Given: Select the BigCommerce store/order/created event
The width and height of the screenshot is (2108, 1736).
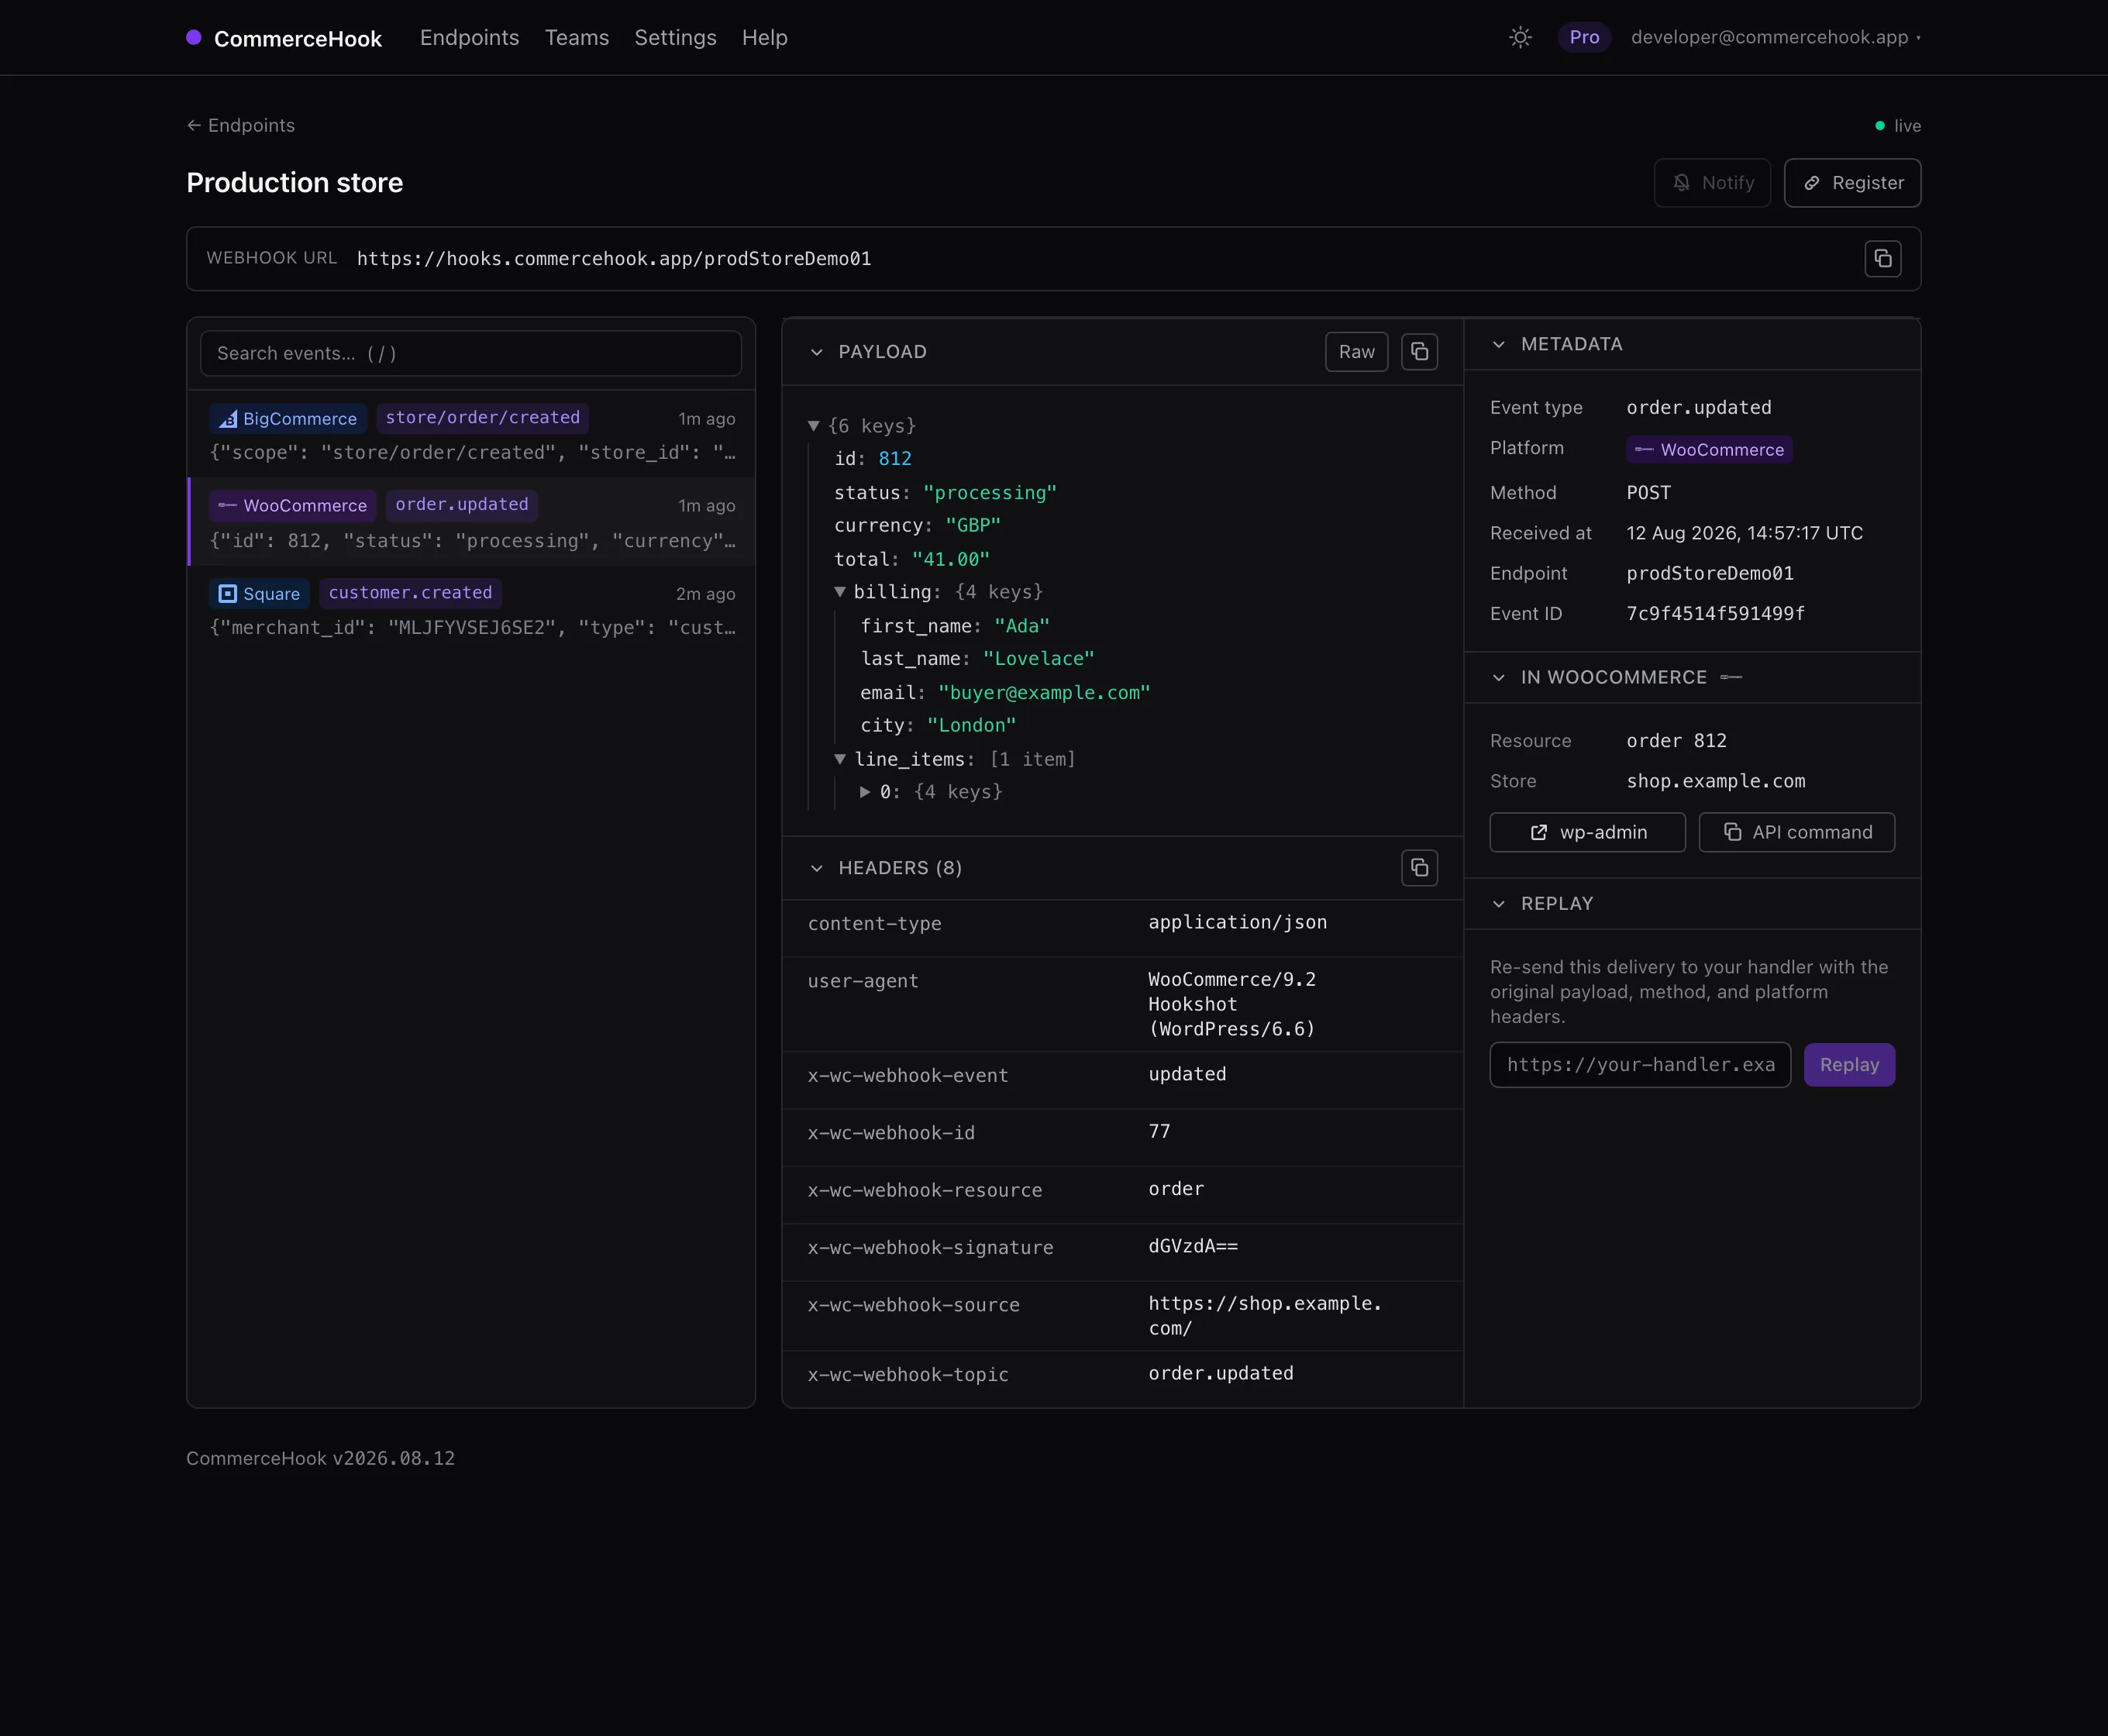Looking at the screenshot, I should (471, 435).
